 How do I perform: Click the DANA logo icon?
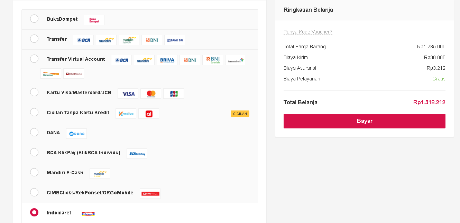(76, 134)
